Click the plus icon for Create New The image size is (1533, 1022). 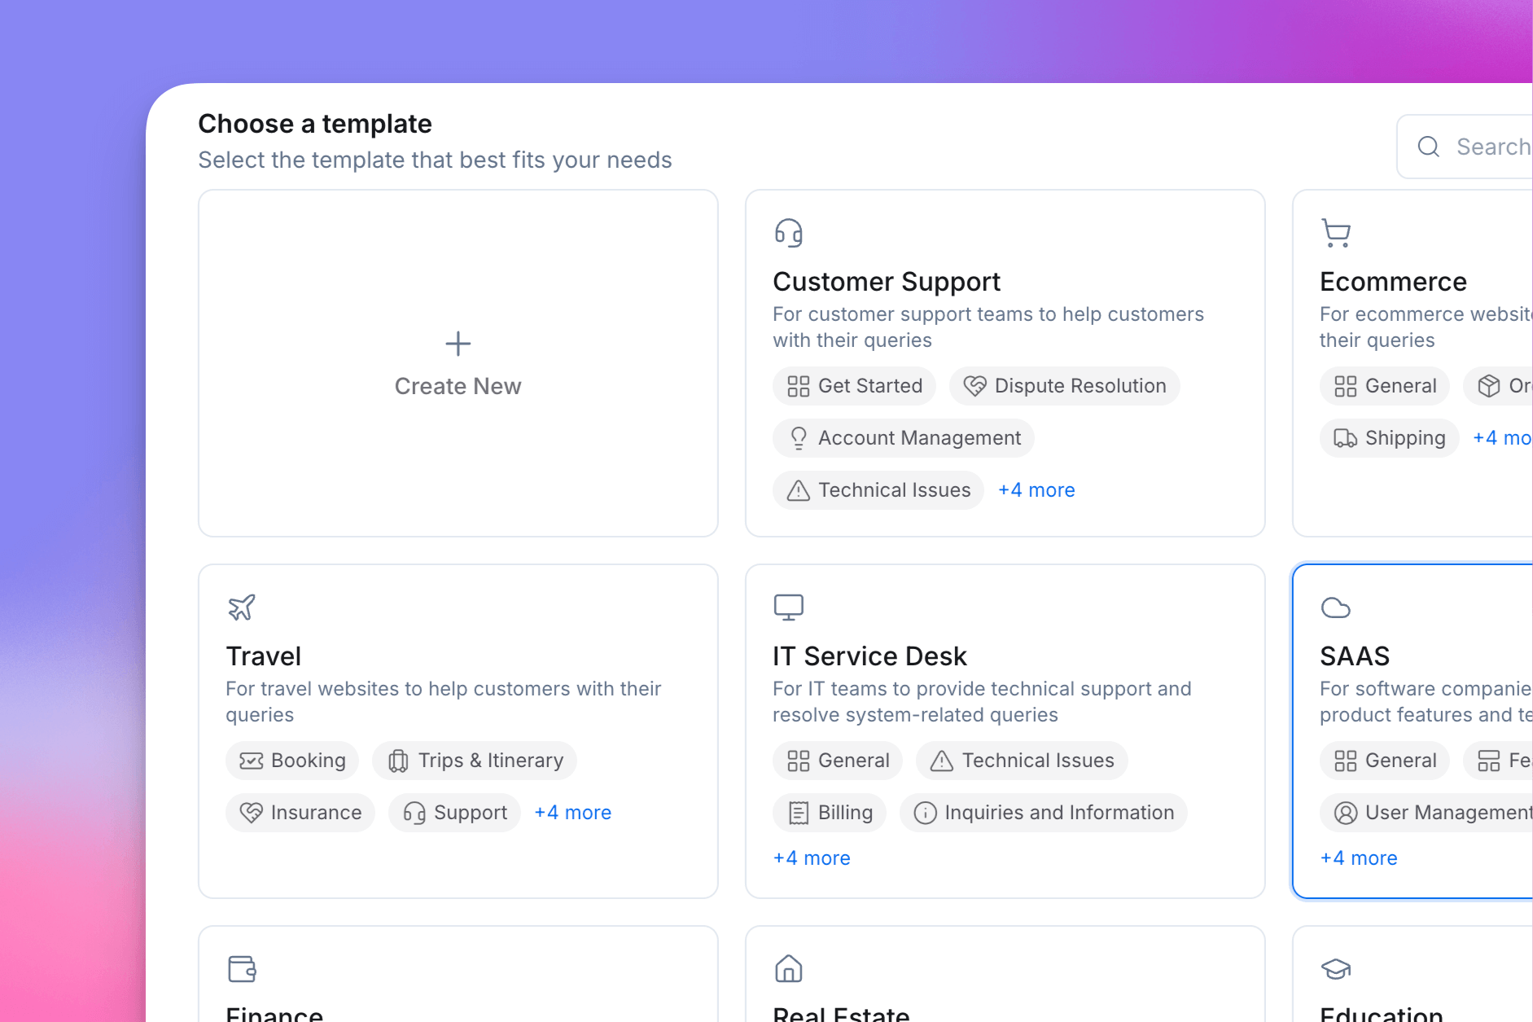(458, 344)
